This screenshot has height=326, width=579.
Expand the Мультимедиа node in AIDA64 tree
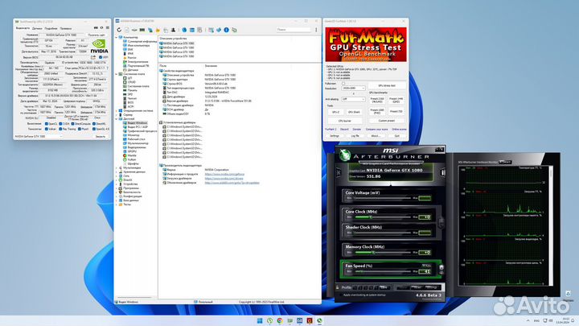pyautogui.click(x=117, y=167)
